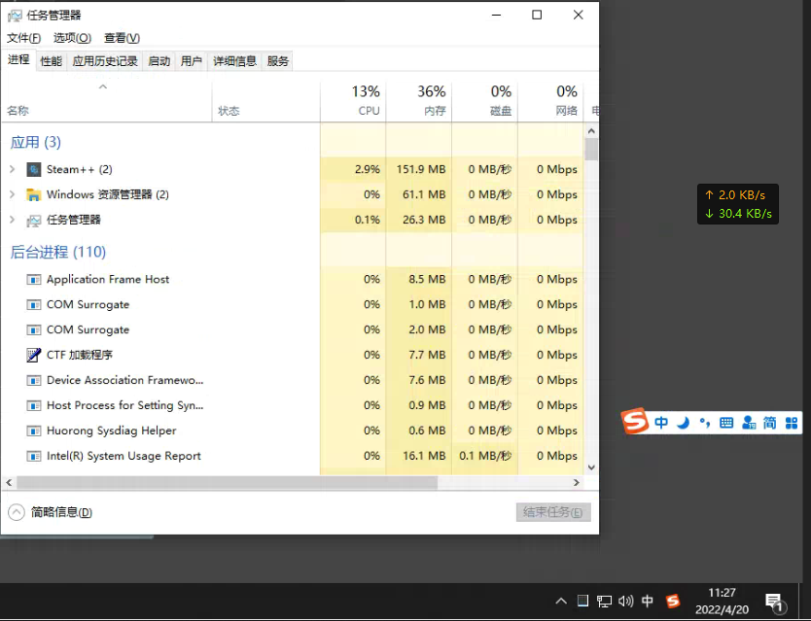Click the 中 input indicator in the system tray
Screen dimensions: 811x621
[648, 601]
